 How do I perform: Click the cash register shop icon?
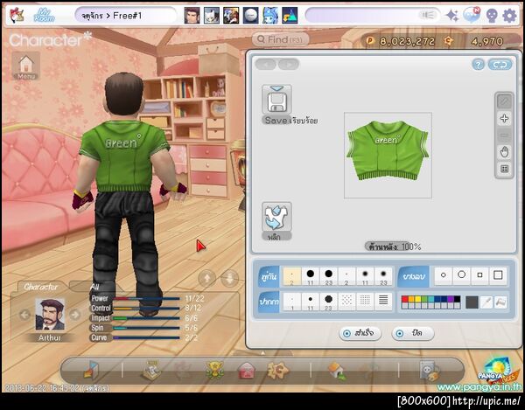pos(152,370)
